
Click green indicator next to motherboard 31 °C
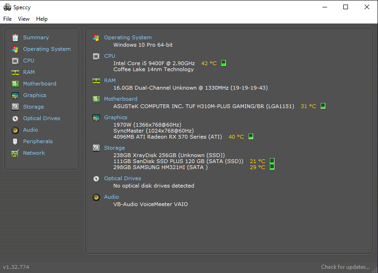[x=323, y=106]
